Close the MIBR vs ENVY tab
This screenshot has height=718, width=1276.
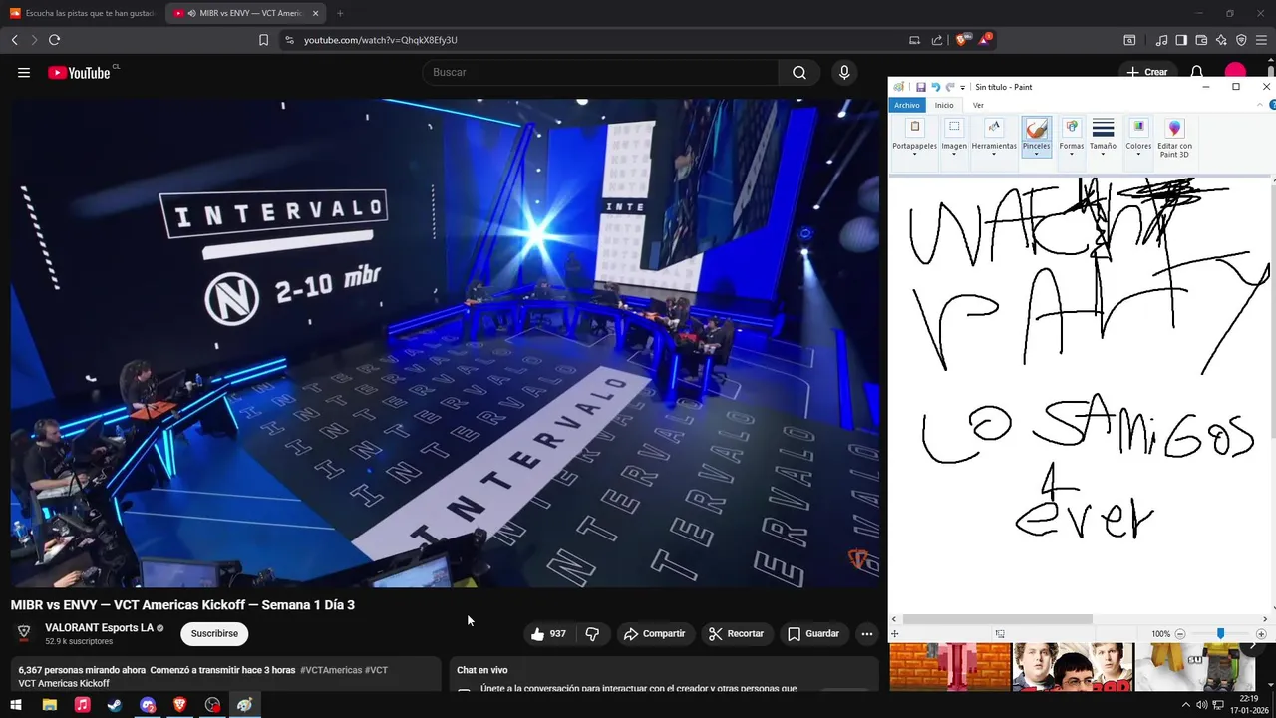pyautogui.click(x=316, y=13)
